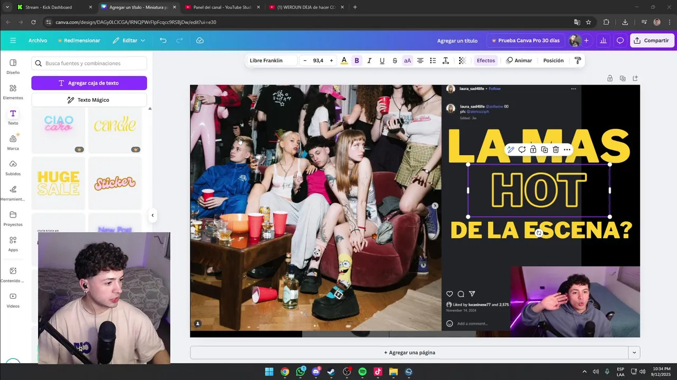The image size is (677, 380).
Task: Open the Animar option
Action: (x=519, y=61)
